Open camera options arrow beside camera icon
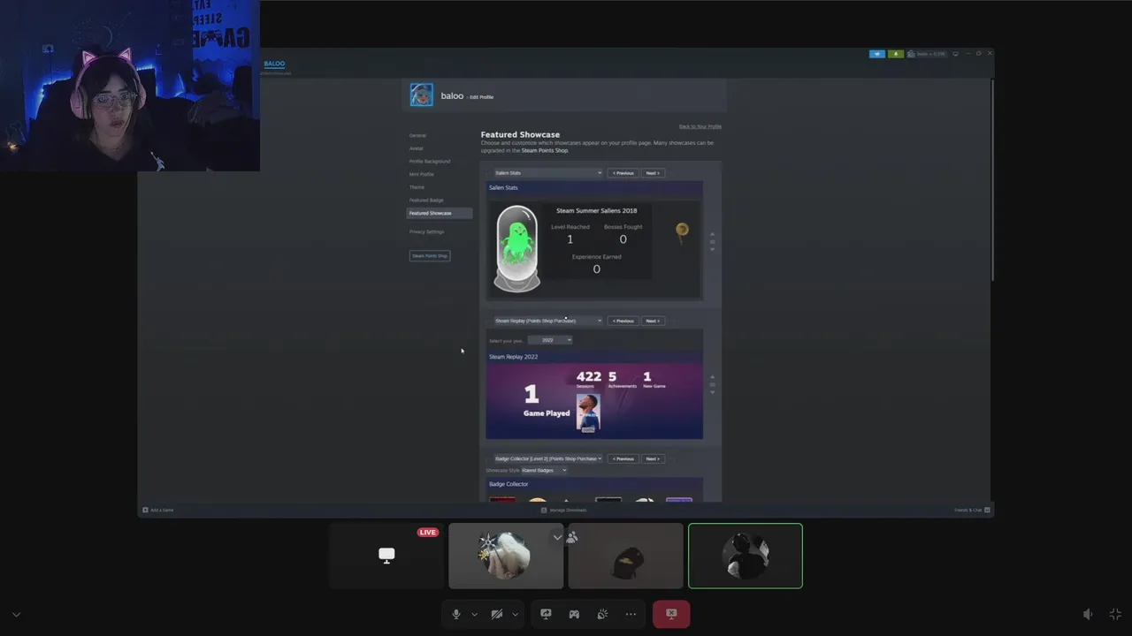The width and height of the screenshot is (1132, 636). [x=515, y=614]
